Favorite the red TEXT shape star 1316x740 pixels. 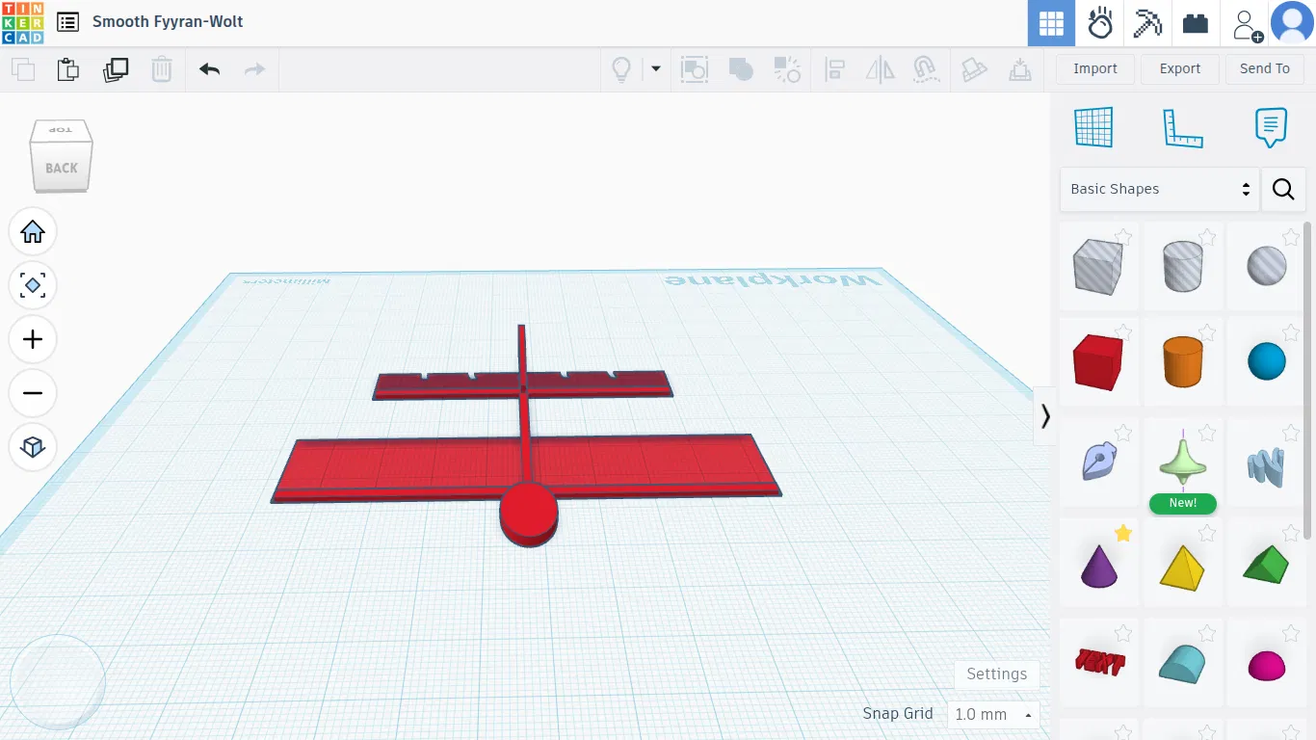coord(1123,633)
